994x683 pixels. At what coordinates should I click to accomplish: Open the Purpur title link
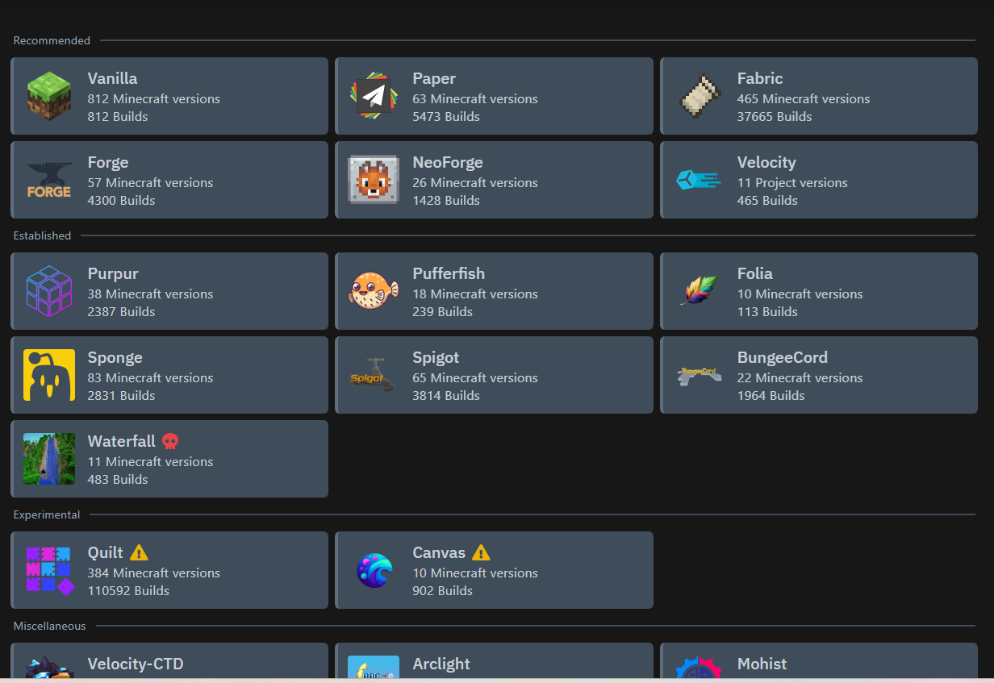pos(113,273)
